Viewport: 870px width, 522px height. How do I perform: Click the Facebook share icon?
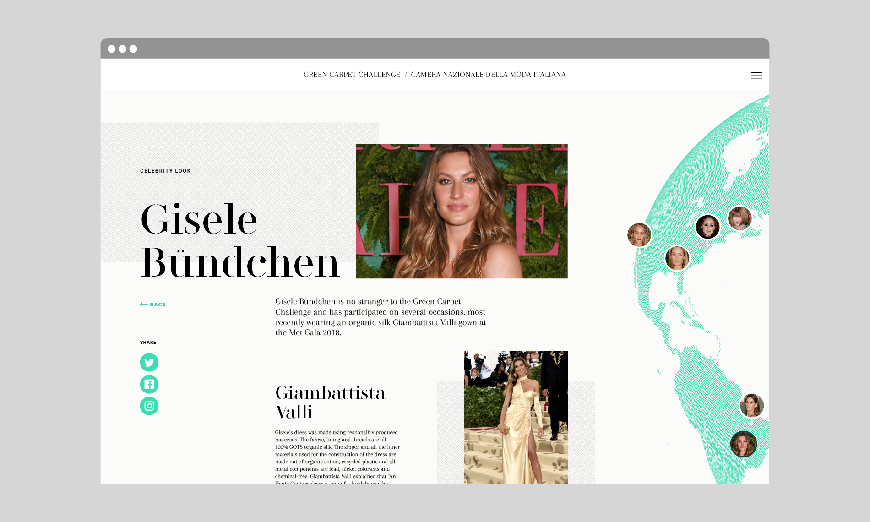[149, 385]
